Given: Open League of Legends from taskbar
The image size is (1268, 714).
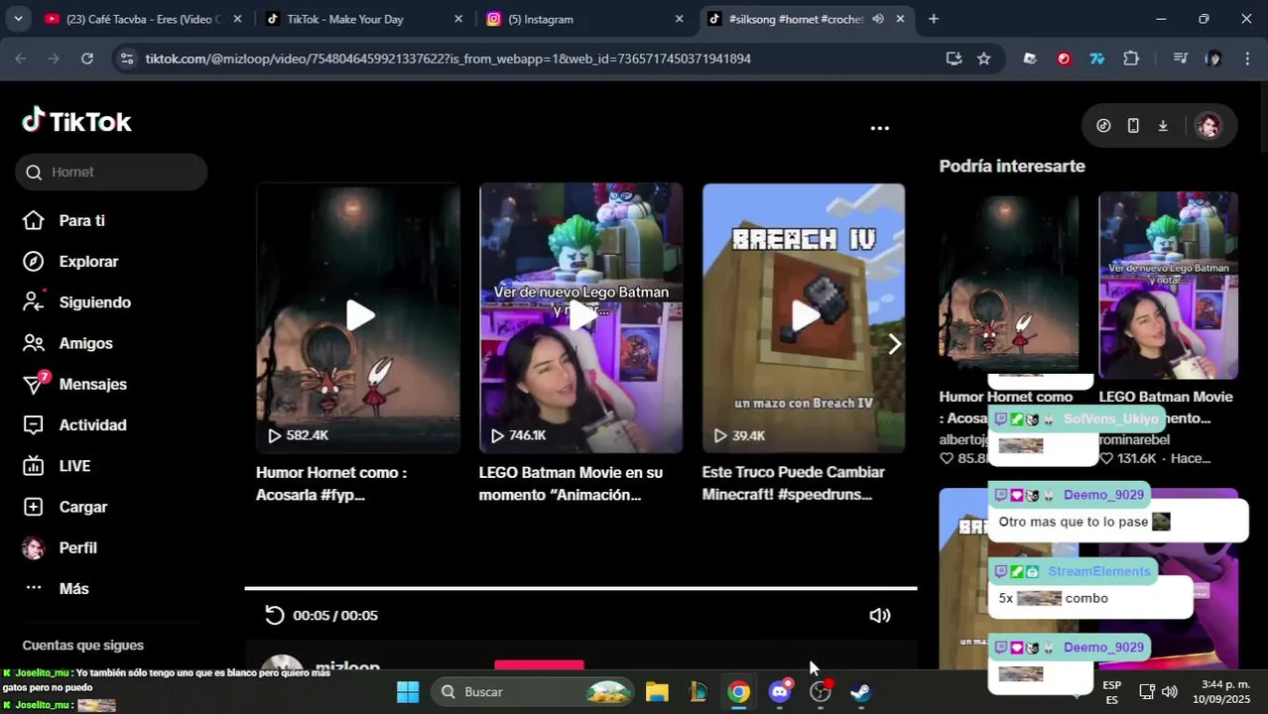Looking at the screenshot, I should 697,691.
